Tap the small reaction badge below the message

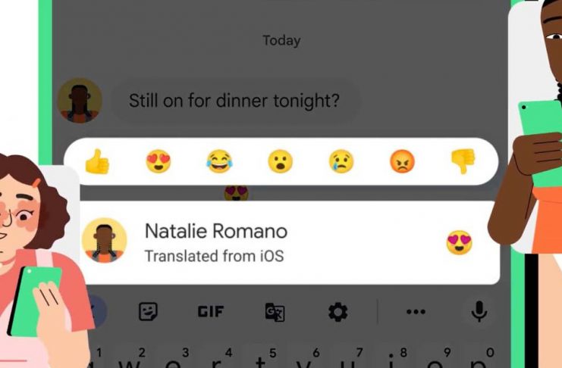236,193
